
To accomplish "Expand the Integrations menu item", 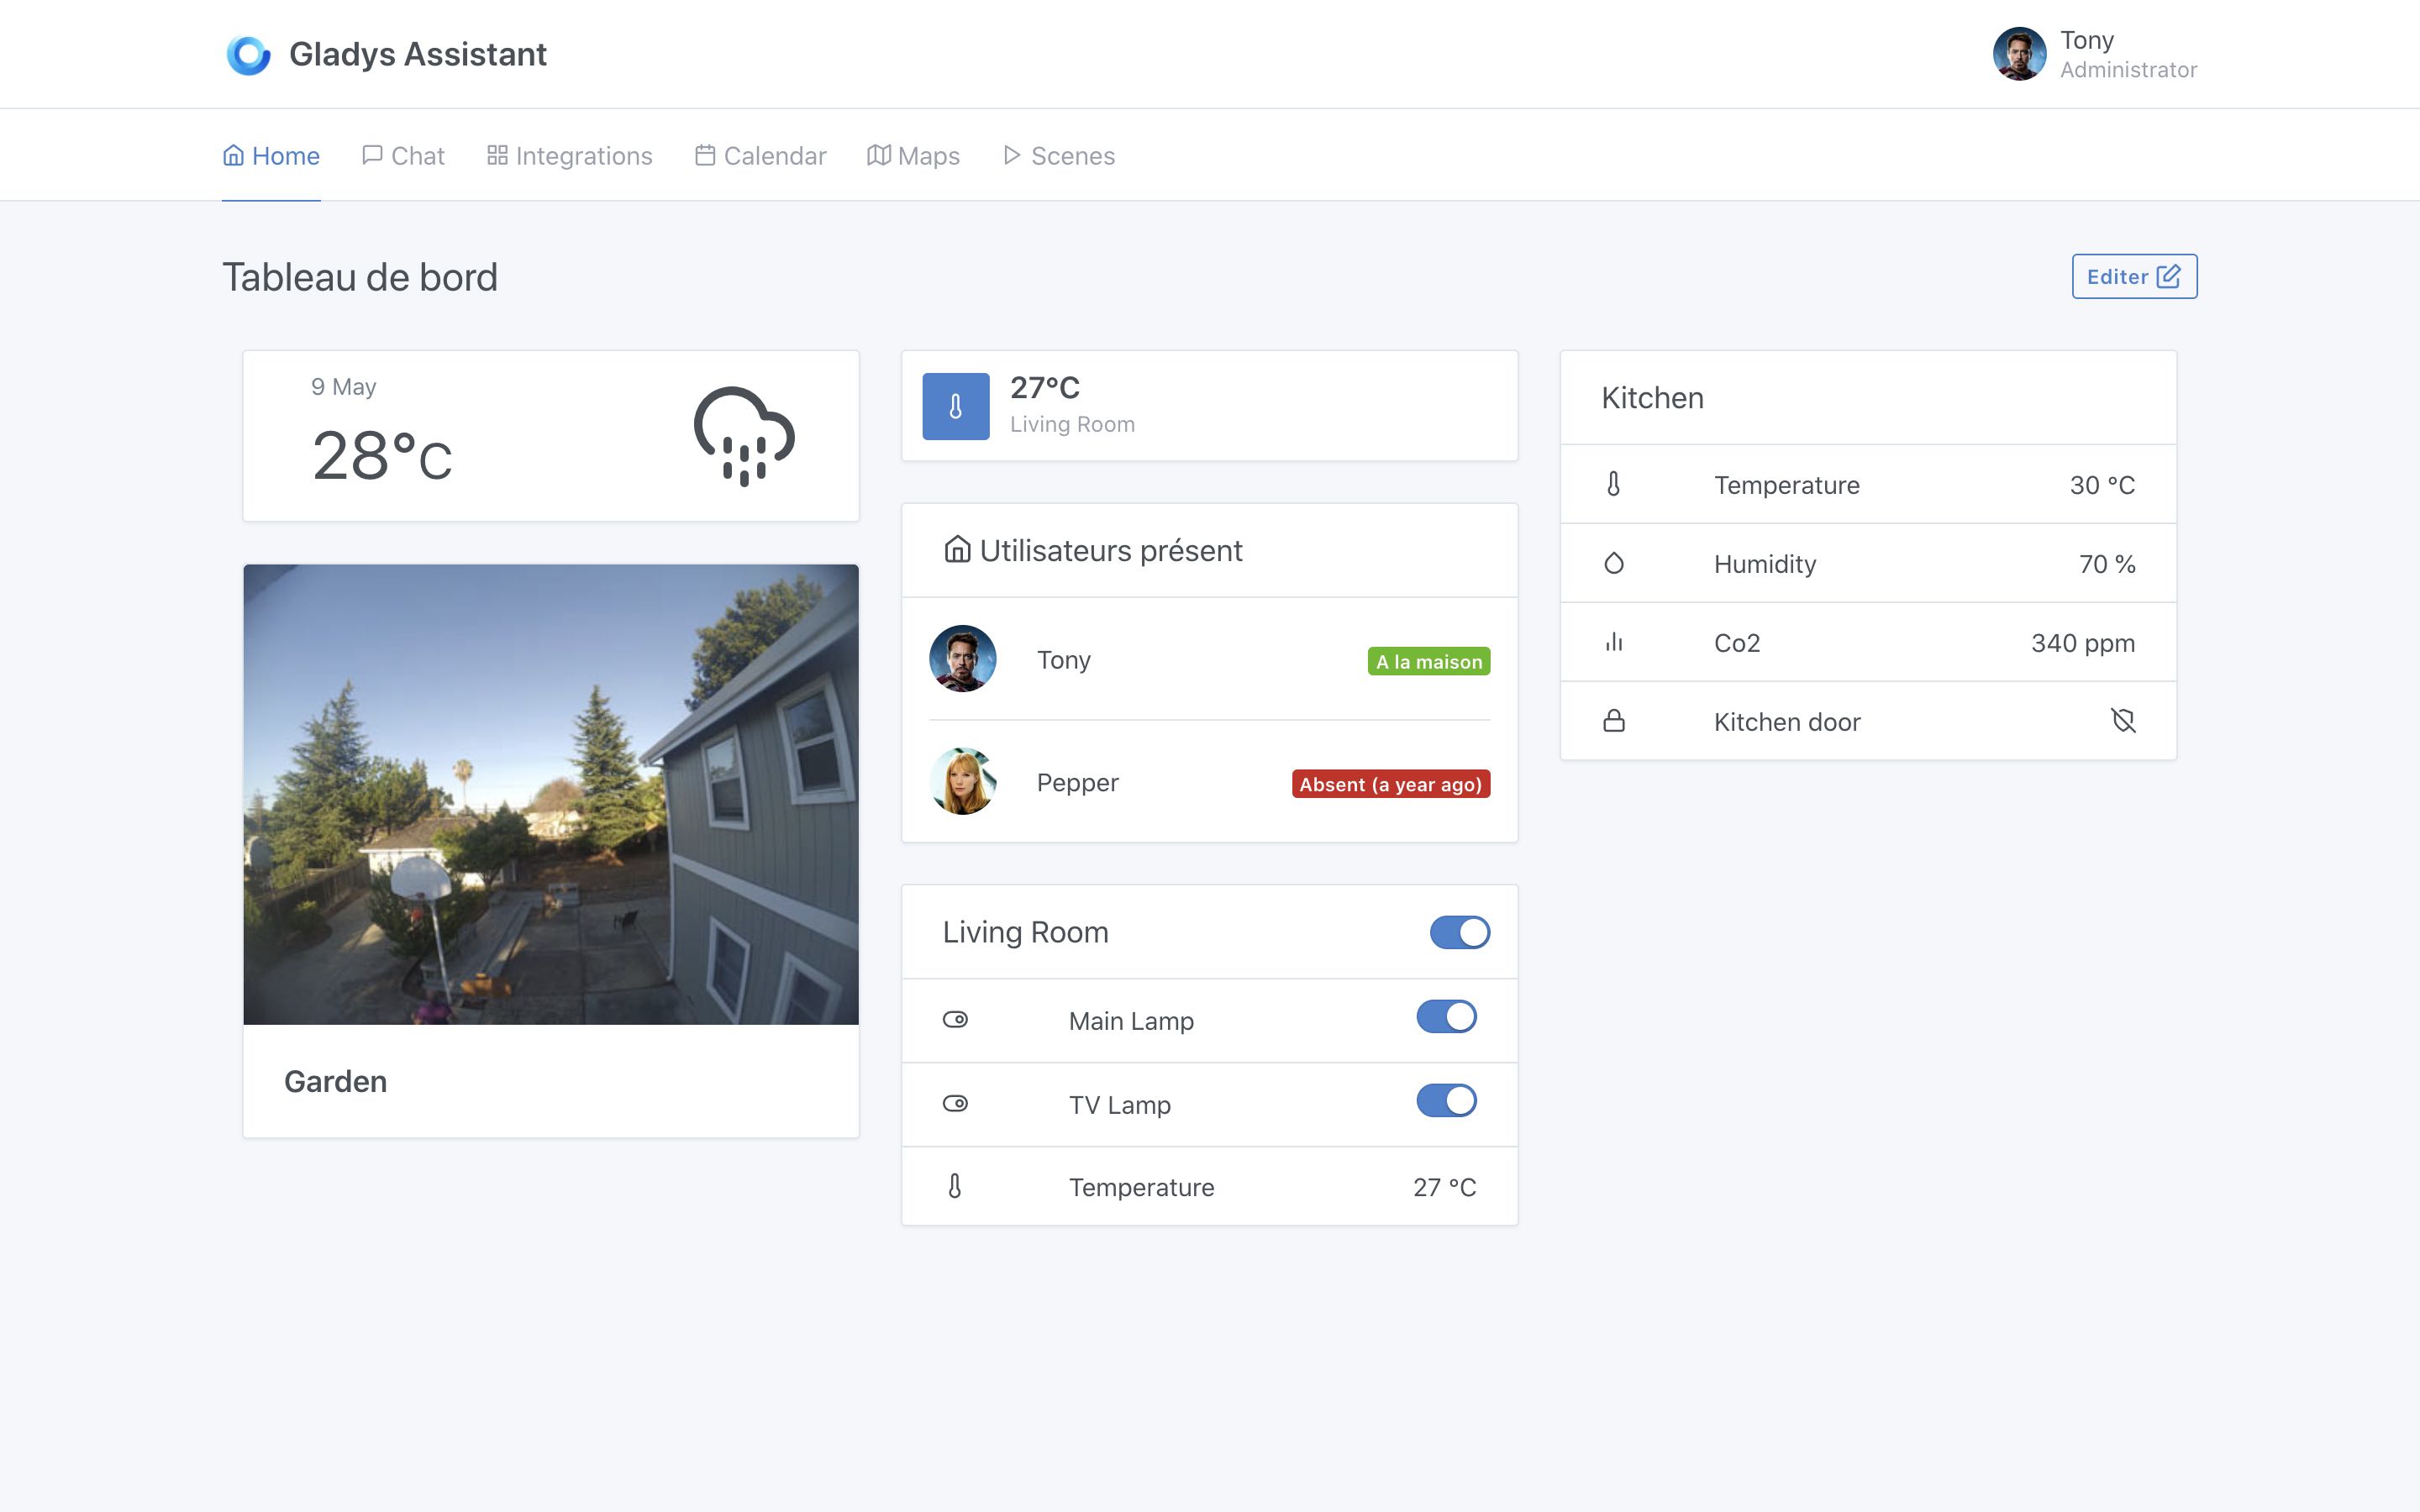I will tap(570, 155).
